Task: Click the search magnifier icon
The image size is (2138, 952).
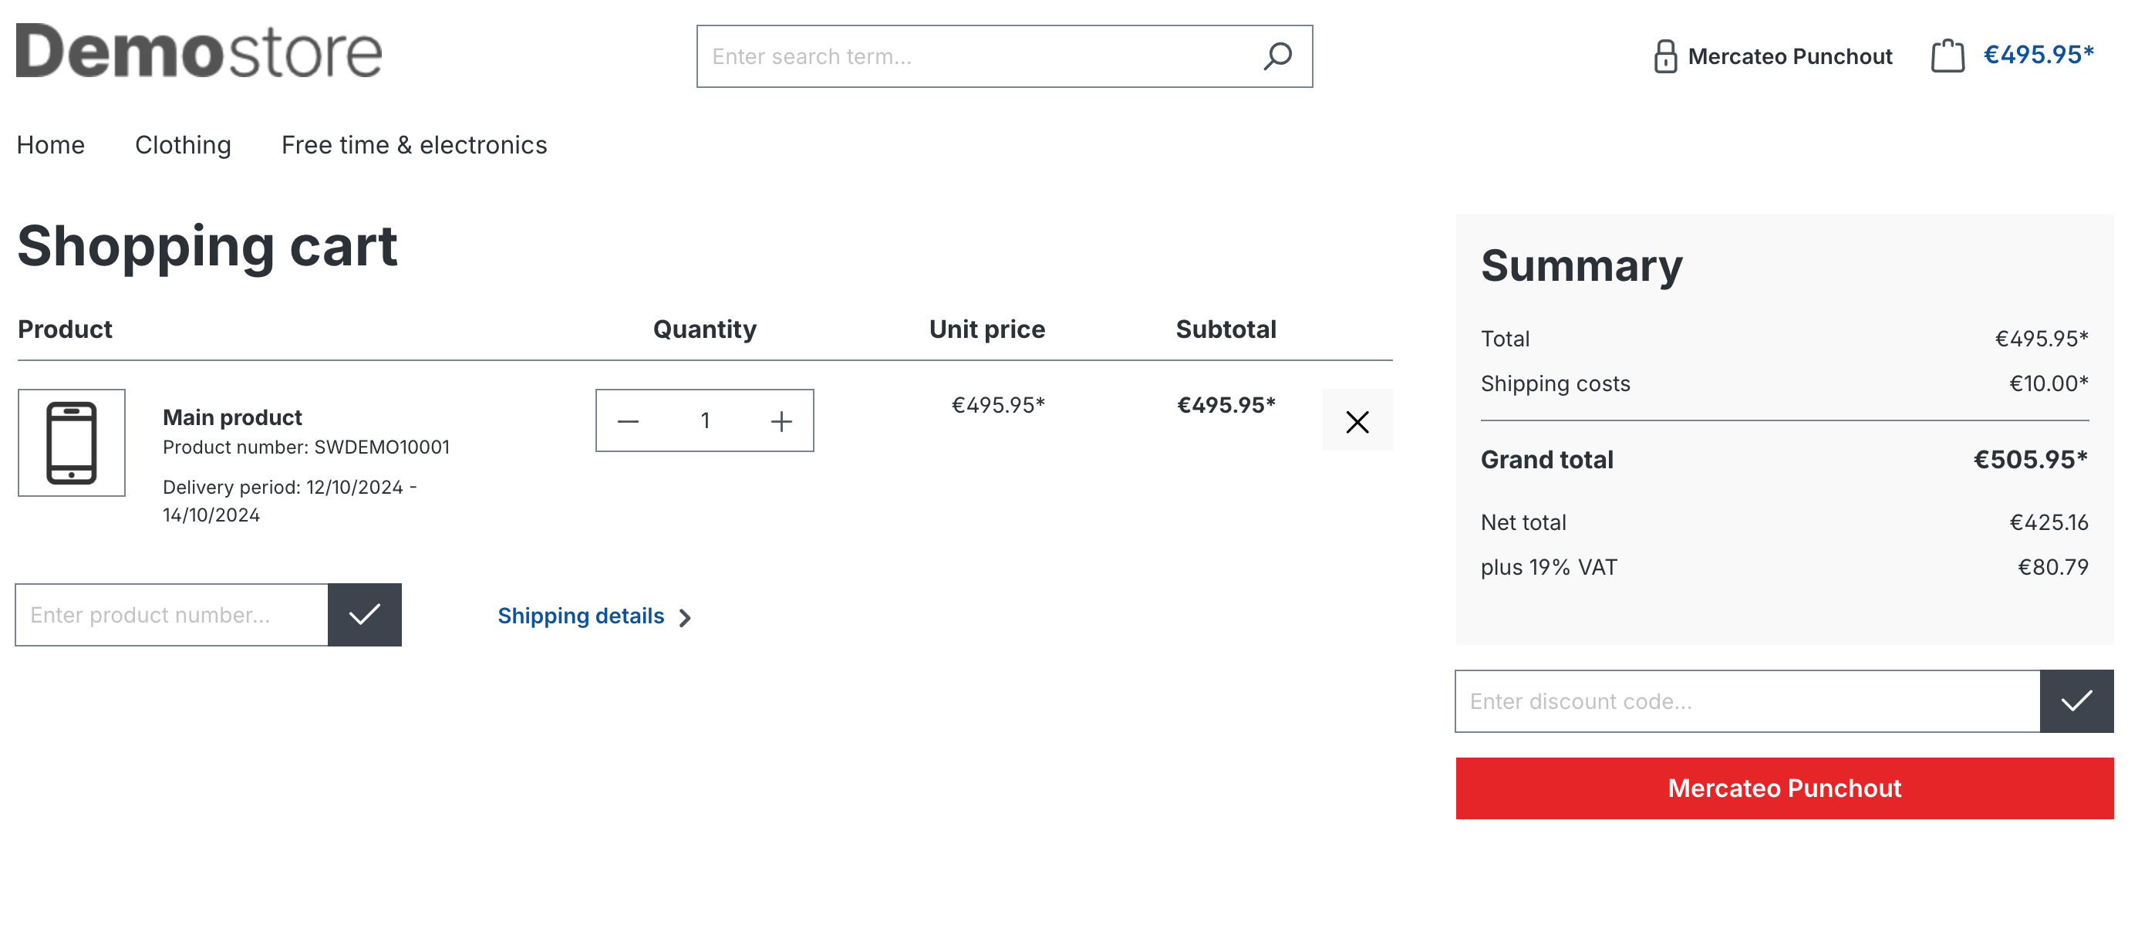Action: coord(1277,56)
